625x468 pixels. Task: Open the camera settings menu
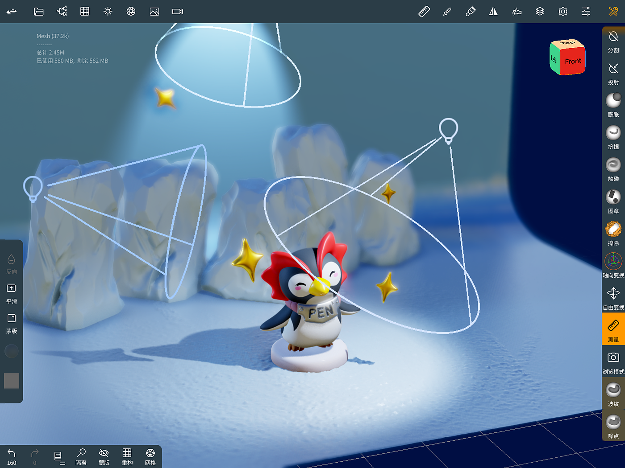(x=178, y=12)
